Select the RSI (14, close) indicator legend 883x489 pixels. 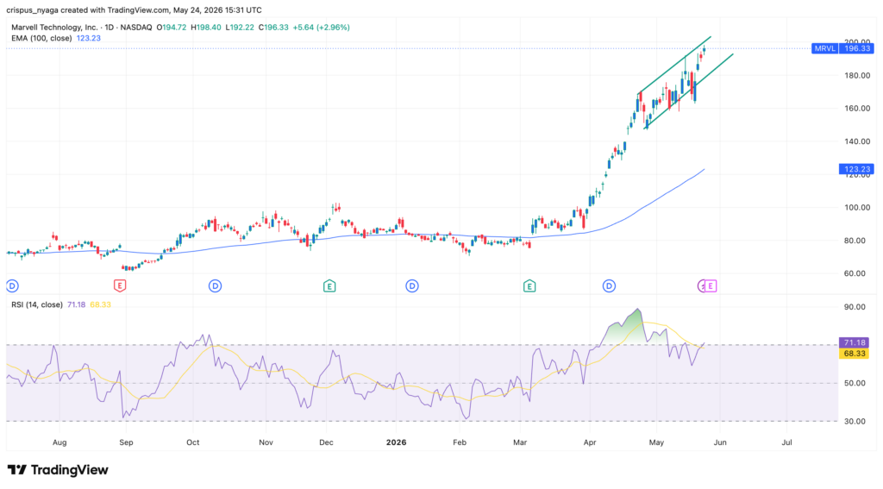tap(37, 304)
